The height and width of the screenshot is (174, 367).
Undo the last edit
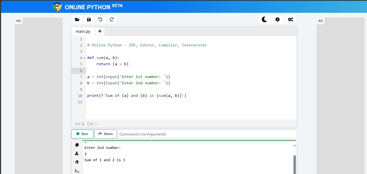click(100, 20)
